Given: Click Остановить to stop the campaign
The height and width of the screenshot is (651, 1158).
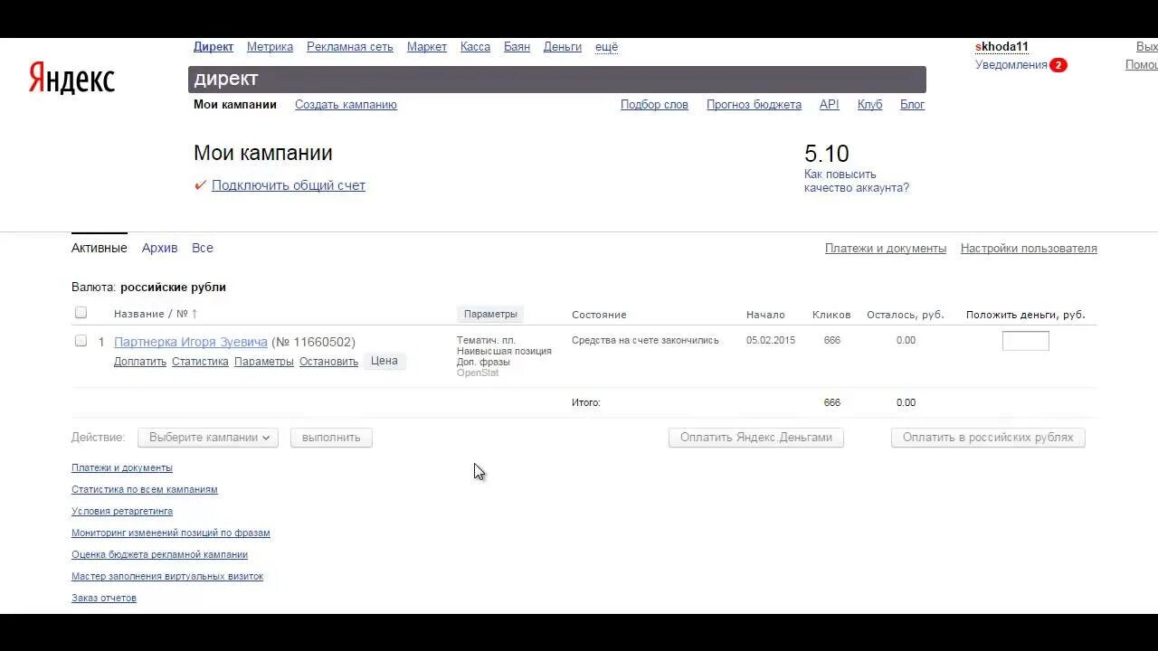Looking at the screenshot, I should [x=328, y=362].
